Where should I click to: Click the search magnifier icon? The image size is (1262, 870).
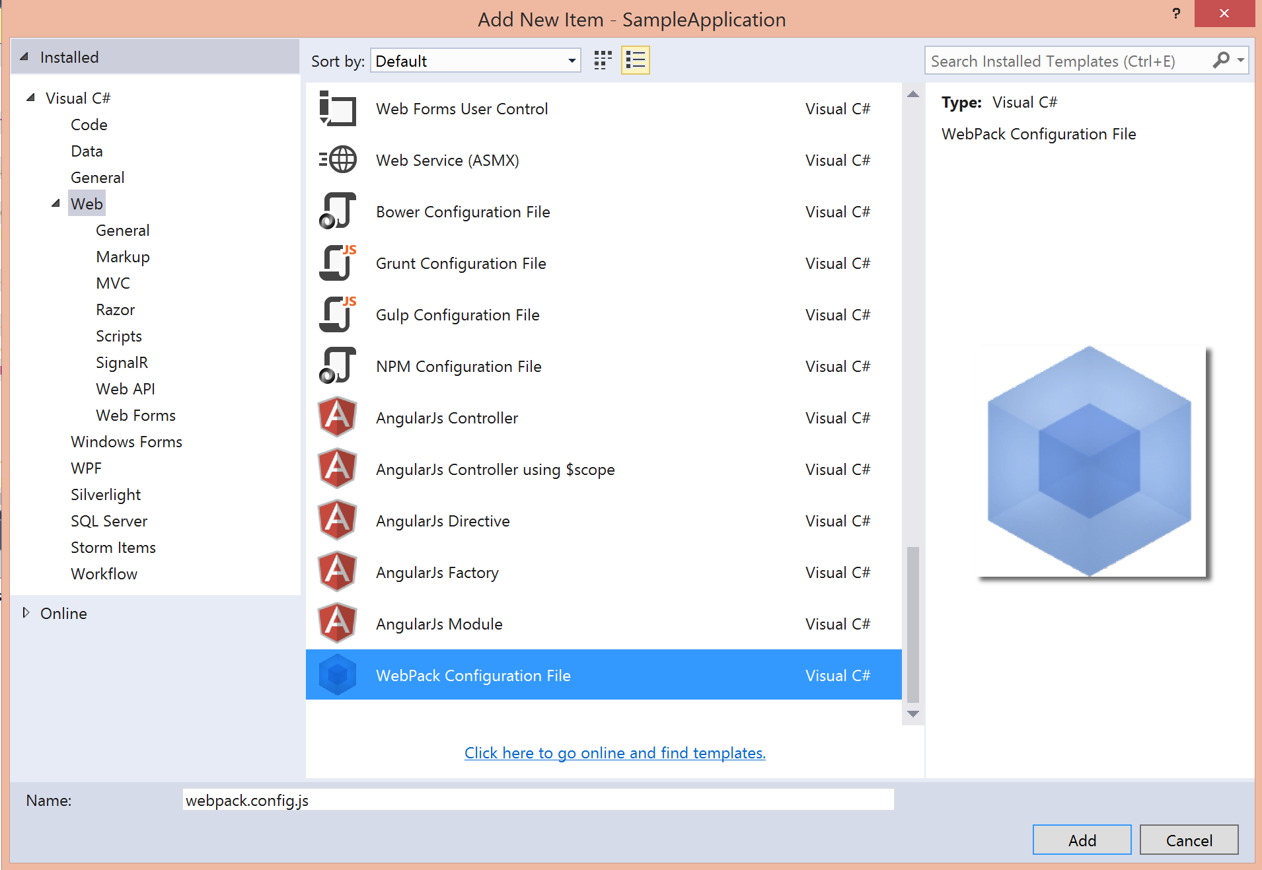[x=1221, y=61]
